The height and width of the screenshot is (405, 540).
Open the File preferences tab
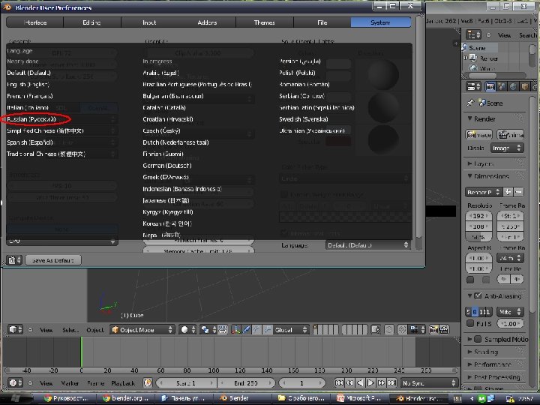pos(322,22)
